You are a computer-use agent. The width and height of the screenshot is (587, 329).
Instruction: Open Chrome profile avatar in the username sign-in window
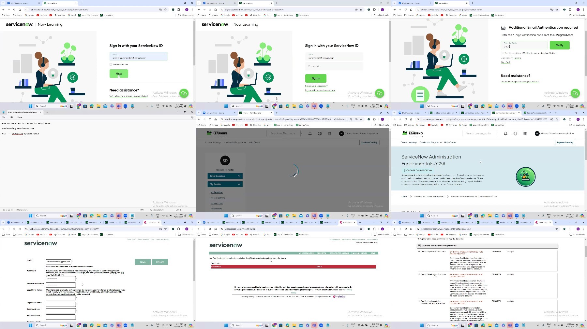[x=187, y=9]
